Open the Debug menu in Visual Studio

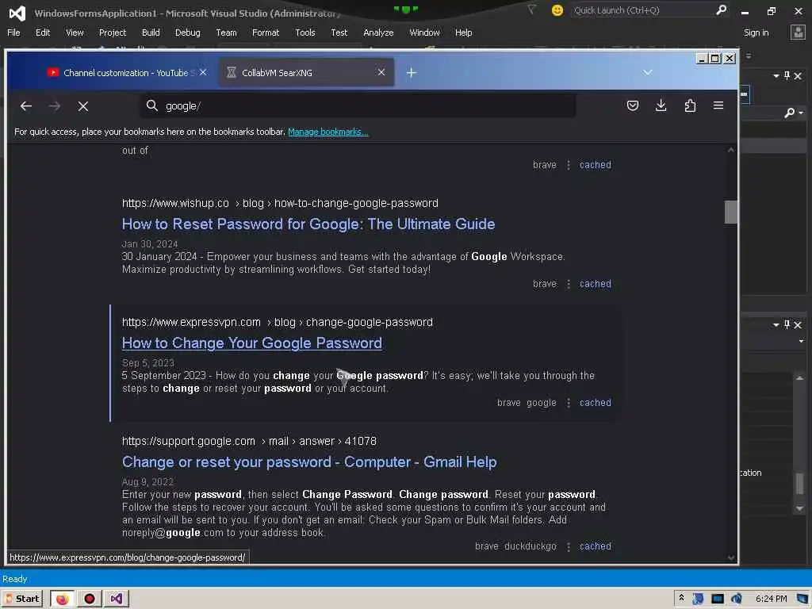[187, 33]
